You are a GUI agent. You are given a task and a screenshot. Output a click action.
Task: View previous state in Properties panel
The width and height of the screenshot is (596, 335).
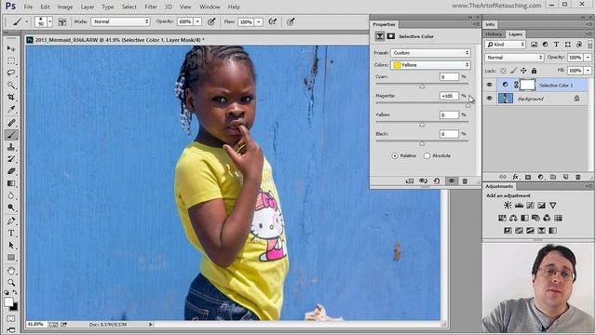[423, 181]
